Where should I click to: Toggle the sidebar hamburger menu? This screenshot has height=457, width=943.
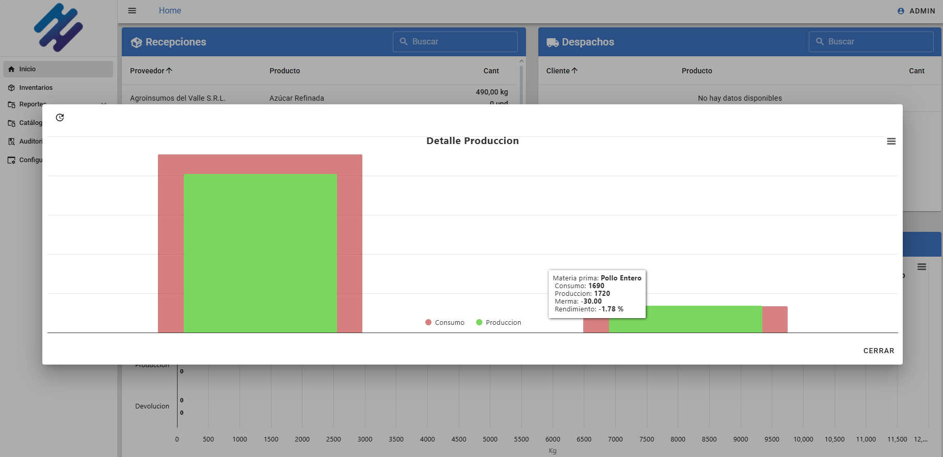pos(132,10)
